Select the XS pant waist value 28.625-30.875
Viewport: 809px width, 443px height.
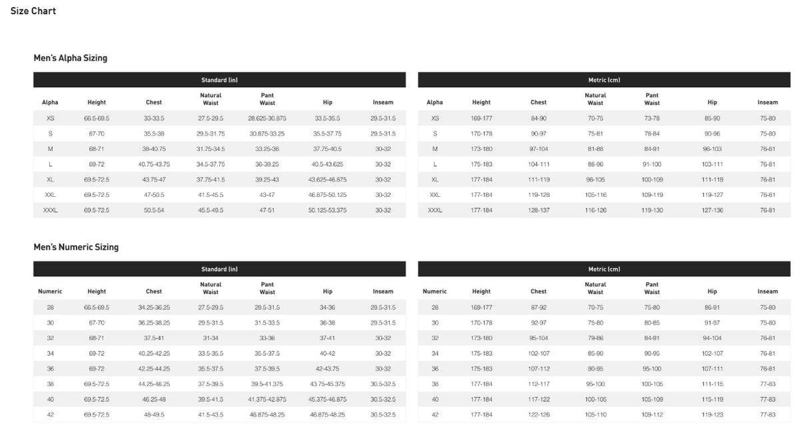click(267, 118)
